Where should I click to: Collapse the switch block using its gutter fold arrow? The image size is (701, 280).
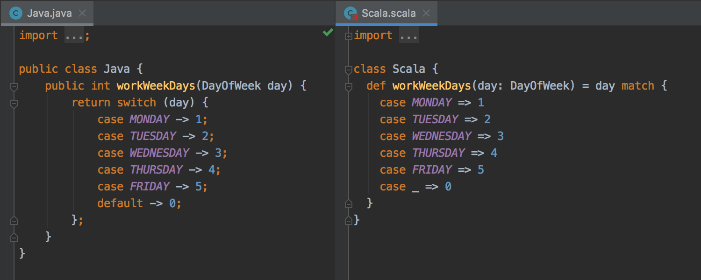click(x=14, y=103)
